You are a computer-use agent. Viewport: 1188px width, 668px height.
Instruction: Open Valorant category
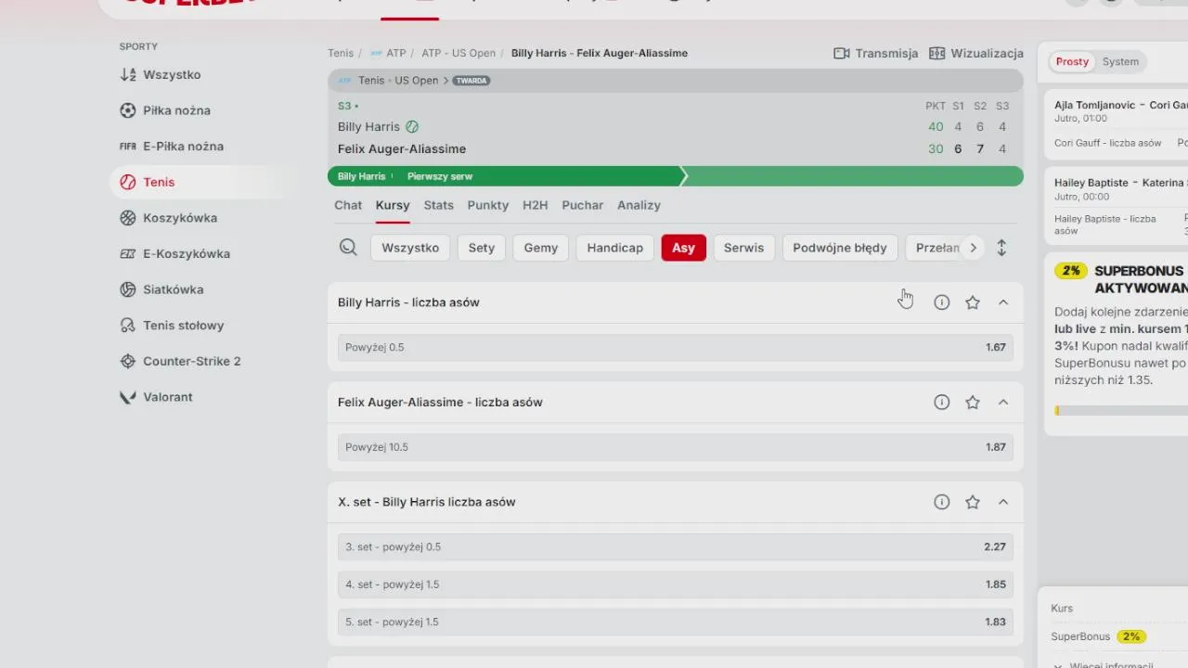click(156, 397)
